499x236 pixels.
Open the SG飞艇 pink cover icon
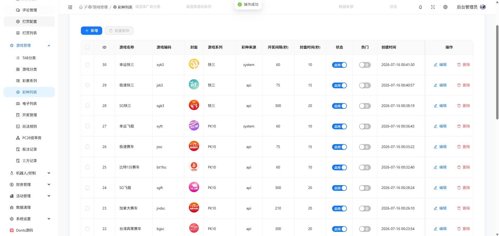tap(194, 187)
